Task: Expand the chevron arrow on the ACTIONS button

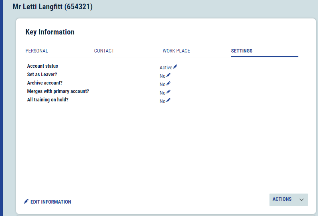Action: tap(302, 200)
